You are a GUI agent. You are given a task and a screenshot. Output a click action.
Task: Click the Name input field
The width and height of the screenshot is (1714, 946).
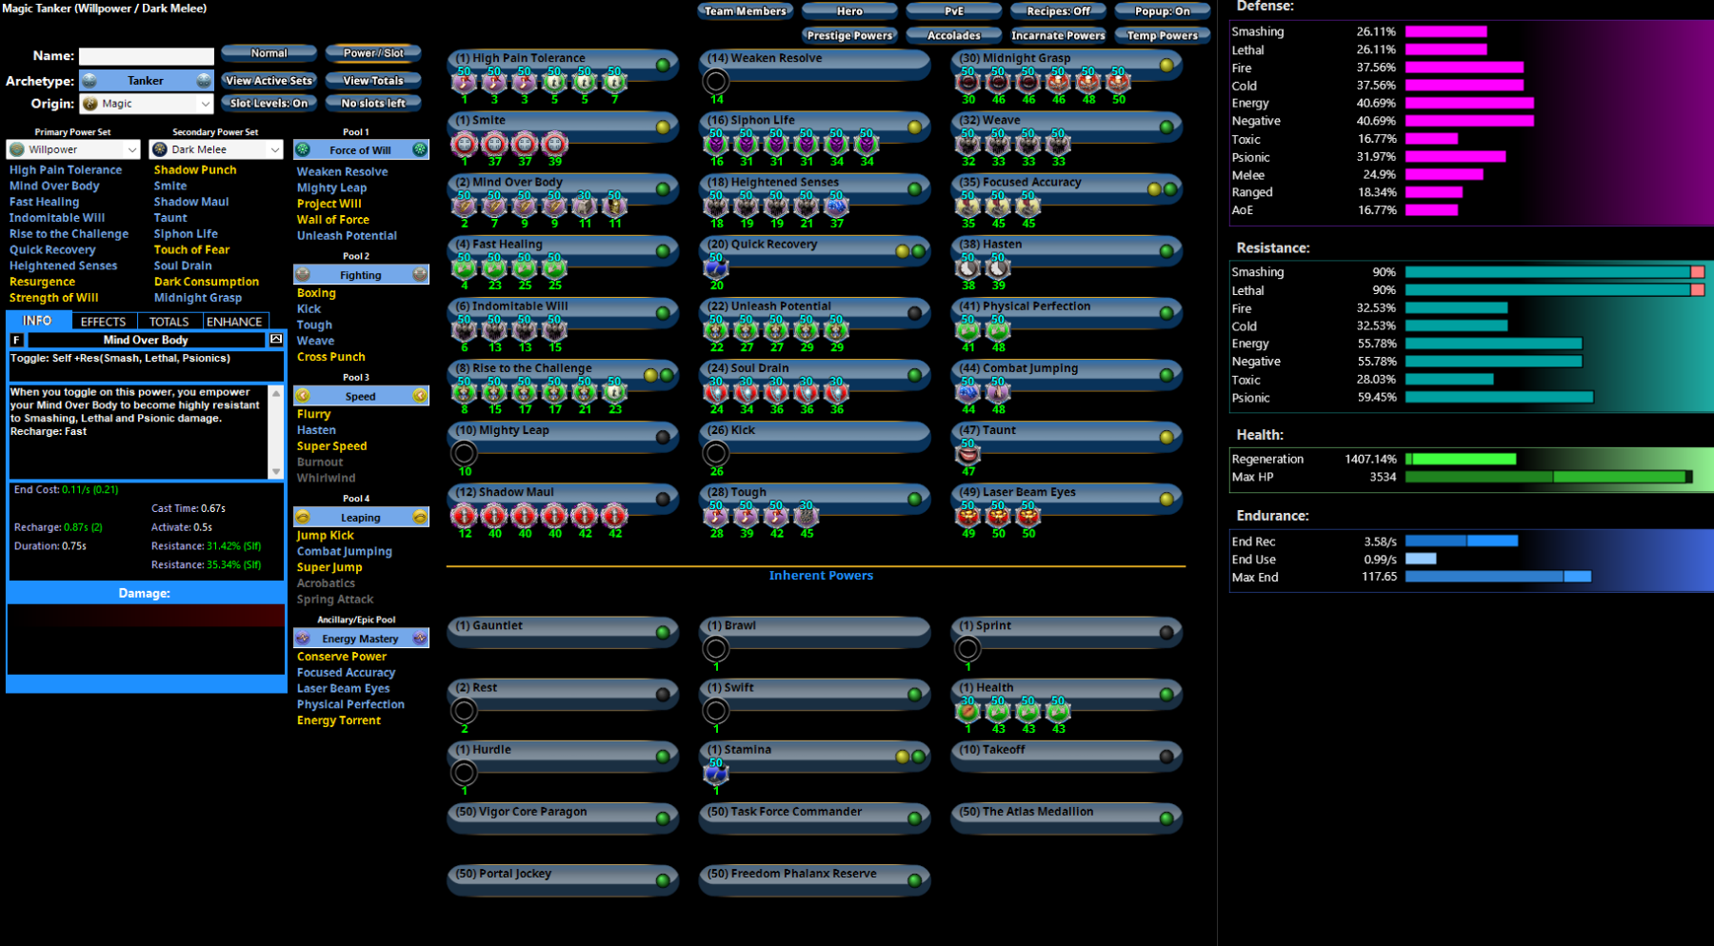147,56
